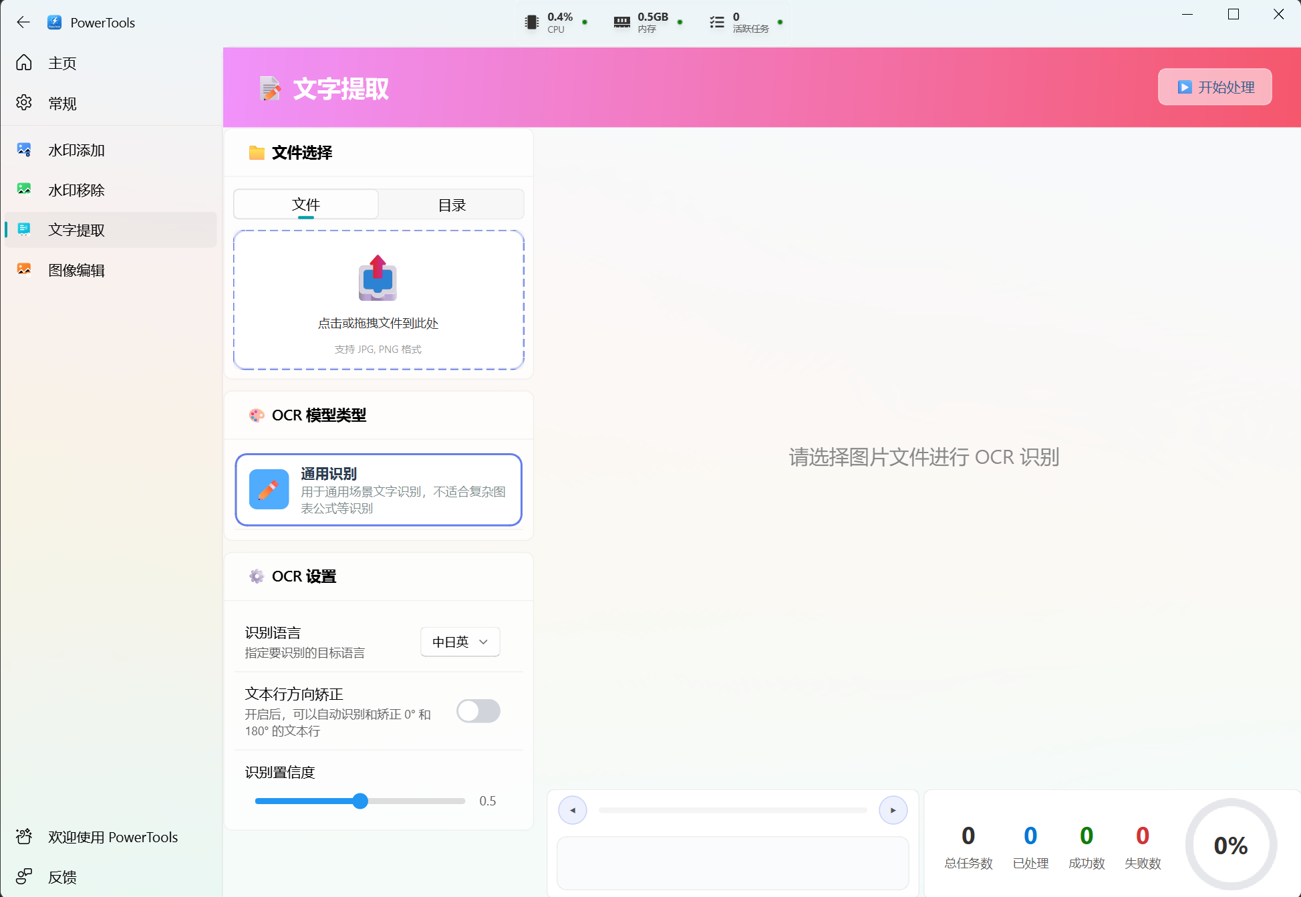The width and height of the screenshot is (1301, 897).
Task: Click the 识别置信度 slider handle
Action: [x=360, y=801]
